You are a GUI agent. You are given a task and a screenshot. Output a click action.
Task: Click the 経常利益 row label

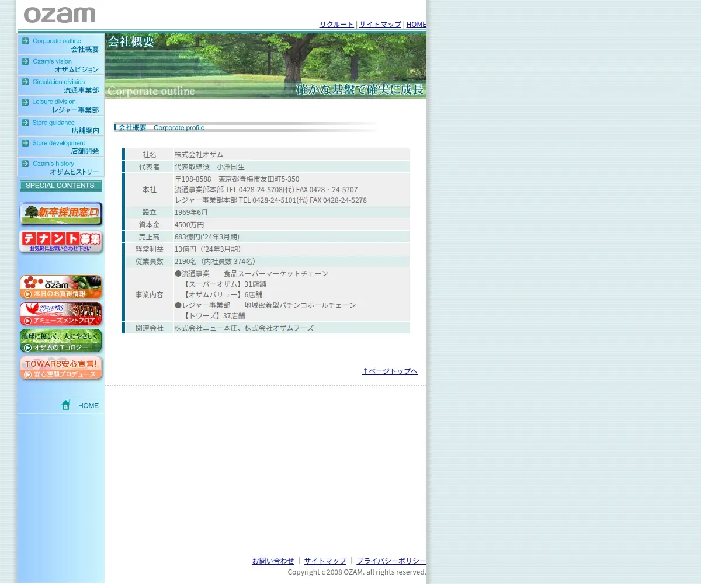[150, 249]
